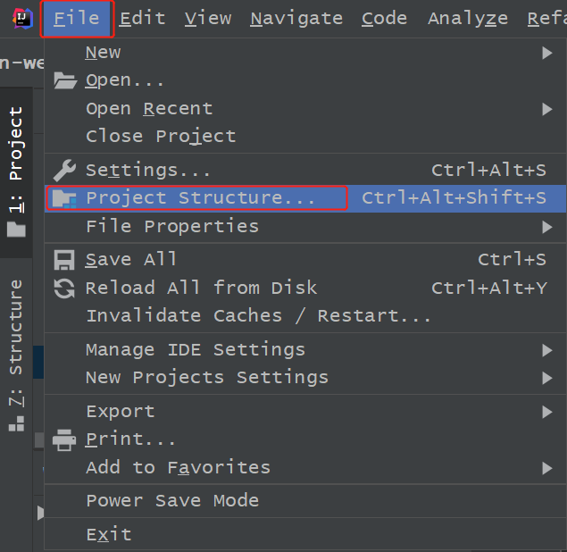Expand the Manage IDE Settings submenu arrow
The height and width of the screenshot is (552, 567).
point(547,350)
